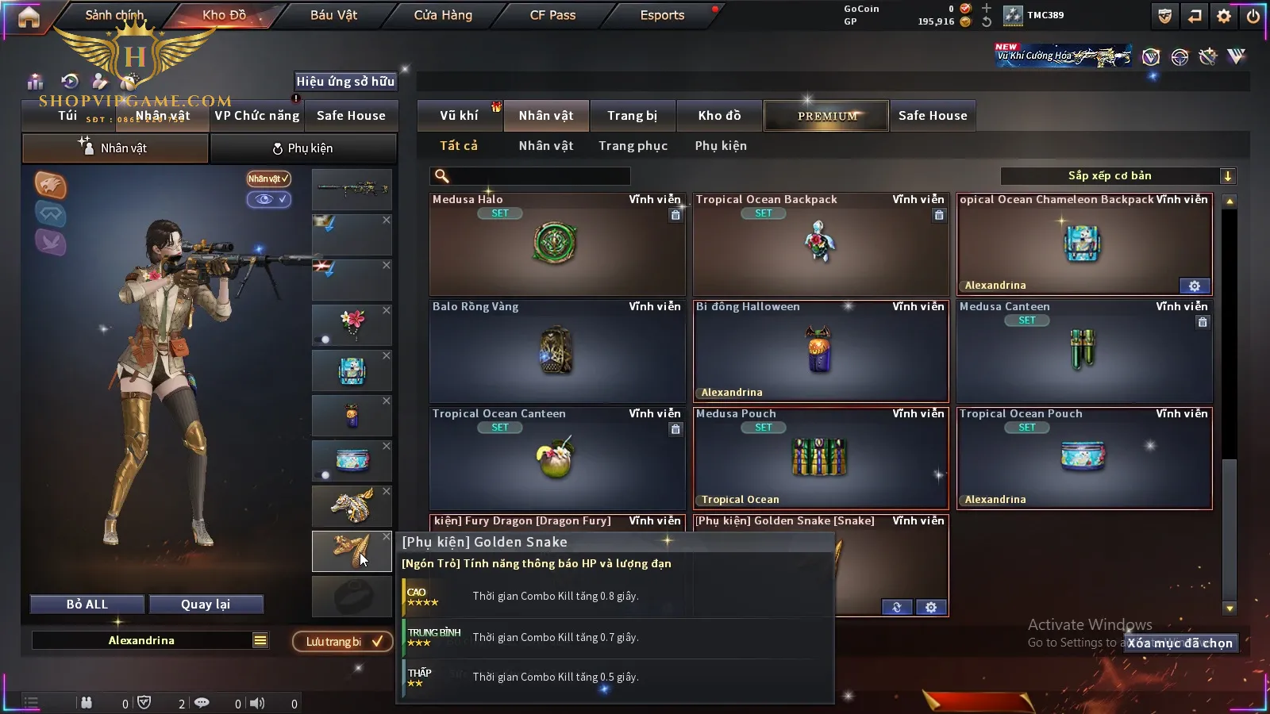Open the Vũ Khí Cường Hóa banner
The width and height of the screenshot is (1270, 714).
pos(1064,56)
